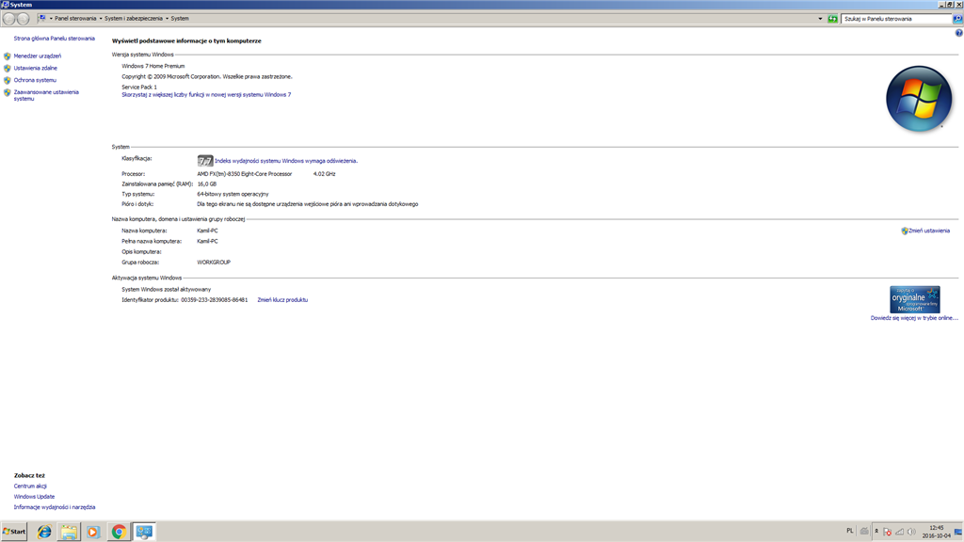964x542 pixels.
Task: Open Ustawienia zdalne link
Action: (x=35, y=68)
